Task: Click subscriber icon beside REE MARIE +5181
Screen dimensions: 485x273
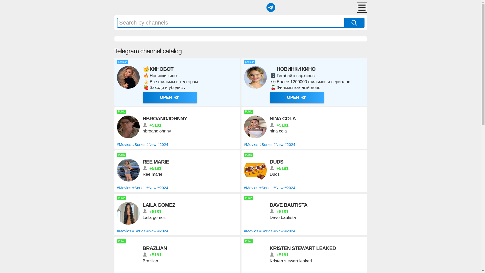Action: coord(145,168)
